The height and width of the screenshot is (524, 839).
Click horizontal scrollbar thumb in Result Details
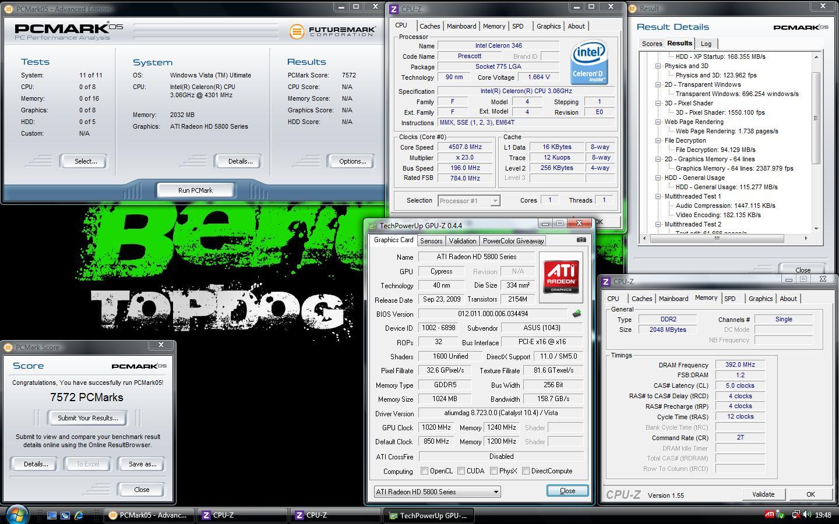click(x=716, y=238)
